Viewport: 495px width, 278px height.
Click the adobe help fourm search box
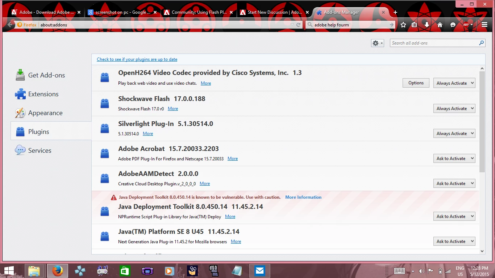(350, 25)
